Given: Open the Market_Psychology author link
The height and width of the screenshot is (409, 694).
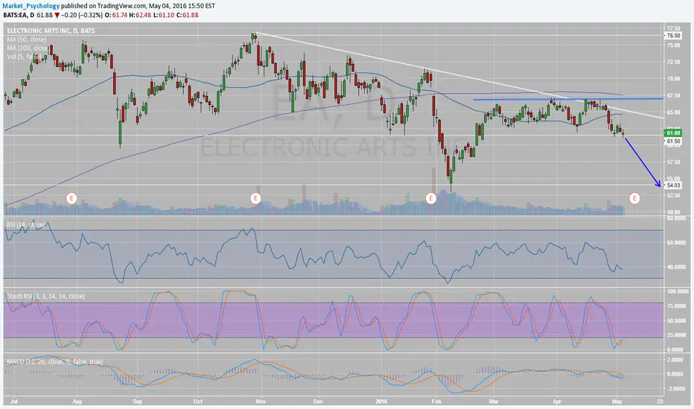Looking at the screenshot, I should click(x=31, y=6).
